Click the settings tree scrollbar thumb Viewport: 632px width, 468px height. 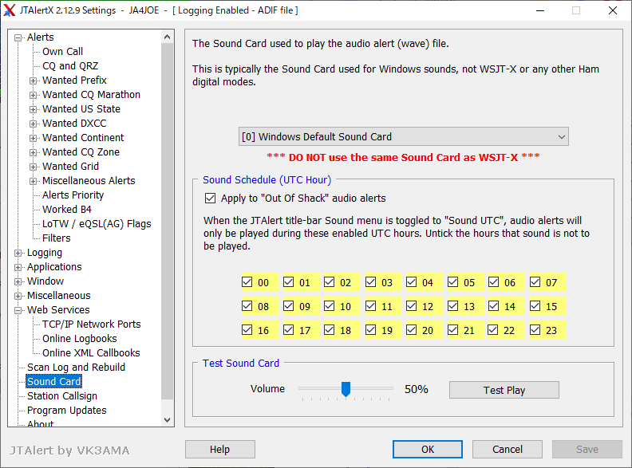click(x=168, y=221)
